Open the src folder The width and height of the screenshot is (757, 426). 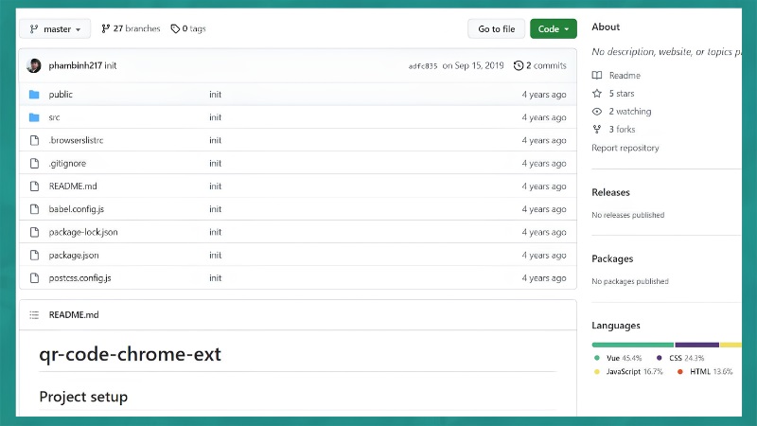pos(54,117)
